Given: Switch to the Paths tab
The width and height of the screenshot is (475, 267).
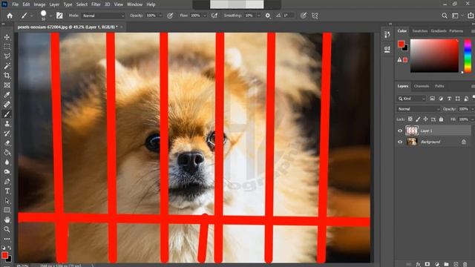Looking at the screenshot, I should (x=439, y=86).
